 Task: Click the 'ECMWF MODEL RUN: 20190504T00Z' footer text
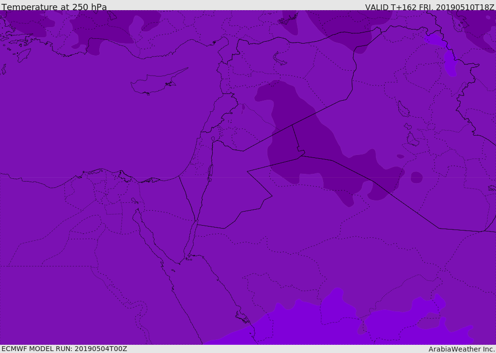[64, 349]
